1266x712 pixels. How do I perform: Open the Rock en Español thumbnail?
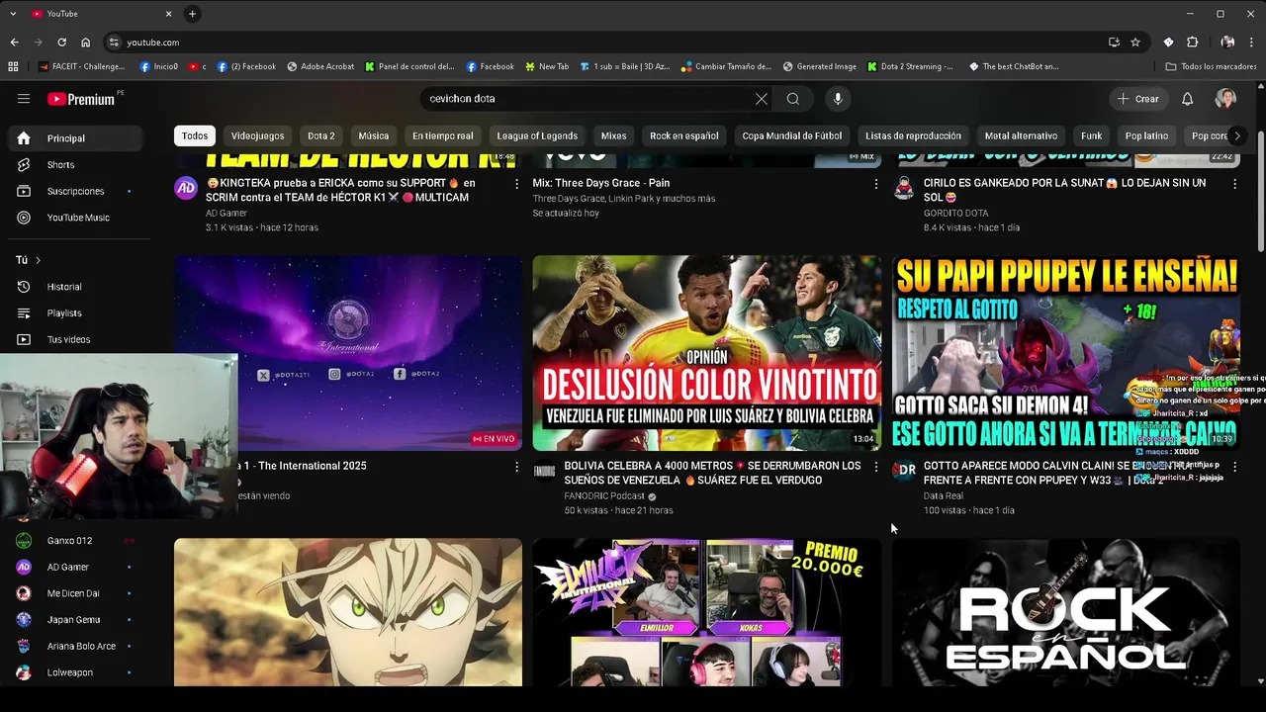click(x=1065, y=612)
